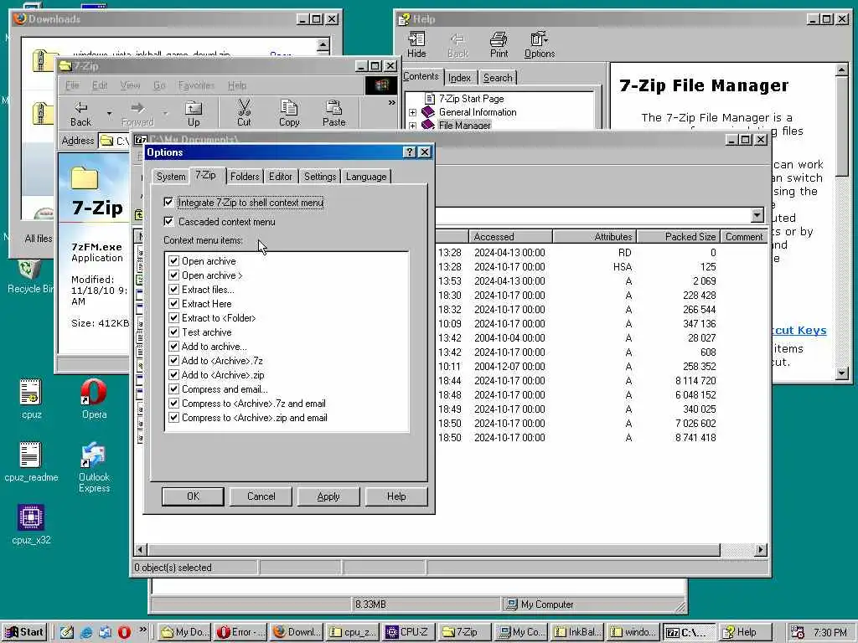Viewport: 858px width, 643px height.
Task: Sort by the Attributes column header
Action: tap(594, 237)
